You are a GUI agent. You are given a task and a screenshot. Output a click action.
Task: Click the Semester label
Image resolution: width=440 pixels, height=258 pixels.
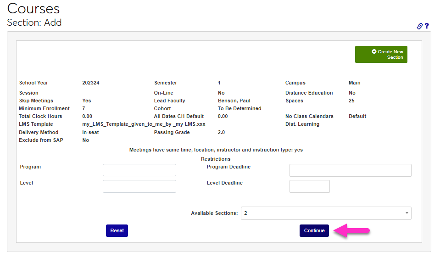click(x=166, y=83)
